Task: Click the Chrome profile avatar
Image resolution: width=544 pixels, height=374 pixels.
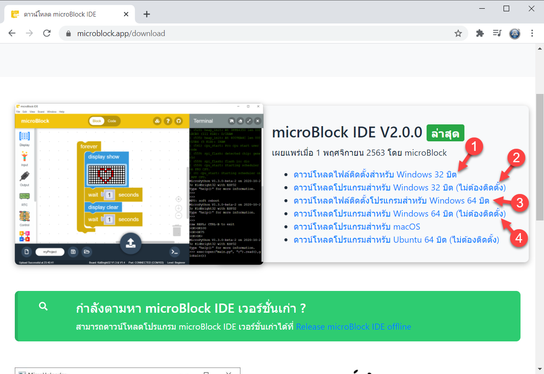Action: [x=514, y=33]
